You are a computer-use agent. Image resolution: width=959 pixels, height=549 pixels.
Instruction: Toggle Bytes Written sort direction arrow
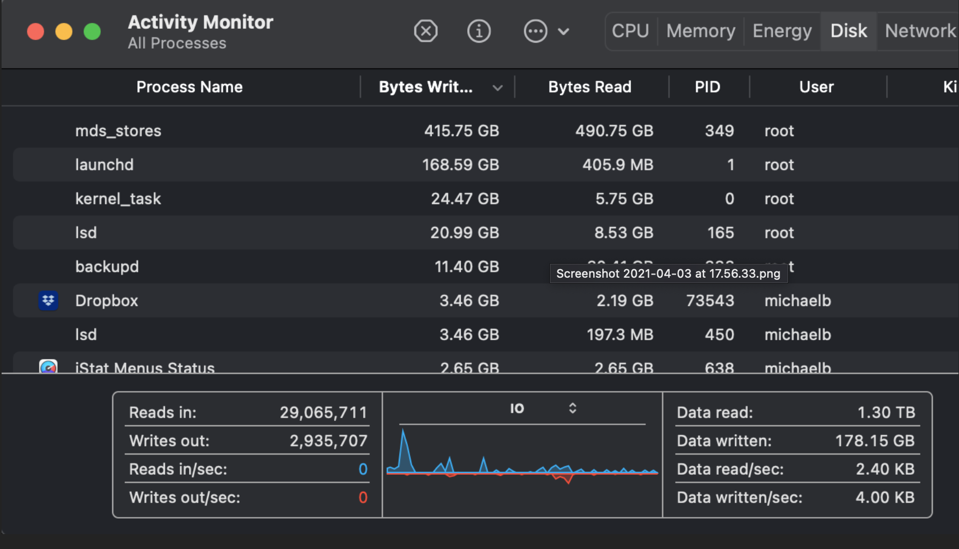498,88
